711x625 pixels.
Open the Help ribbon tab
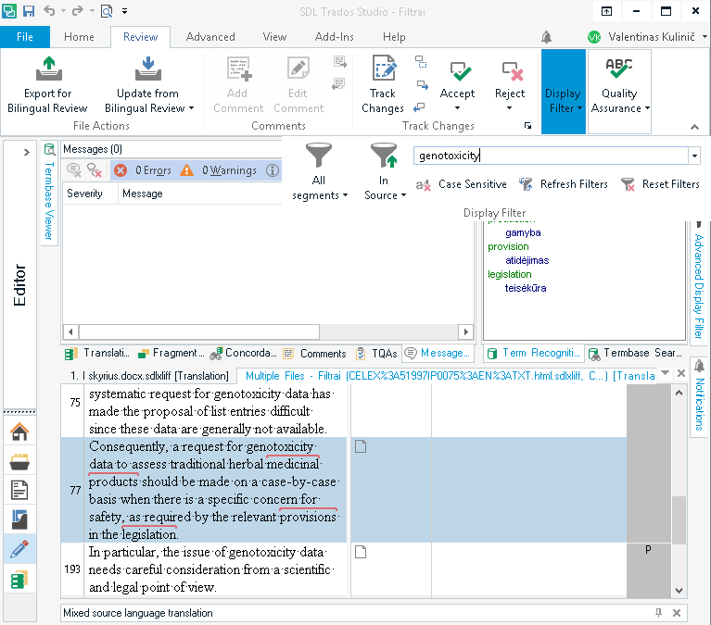coord(394,37)
